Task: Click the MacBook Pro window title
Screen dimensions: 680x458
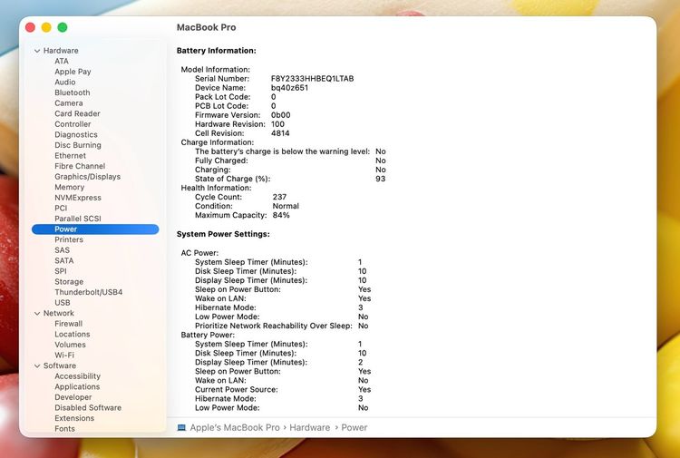Action: coord(207,27)
